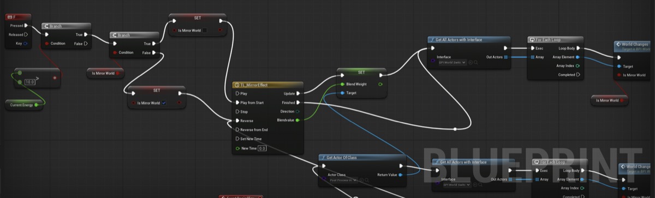This screenshot has width=655, height=198.
Task: Click the False pin on the Branch node beside the F node
Action: 86,43
